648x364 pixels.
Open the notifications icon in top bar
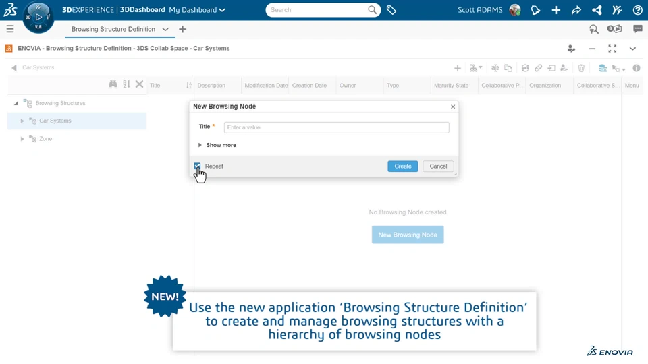[535, 10]
